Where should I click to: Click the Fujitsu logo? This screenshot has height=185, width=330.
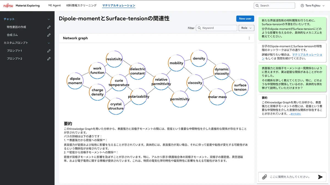pos(8,5)
